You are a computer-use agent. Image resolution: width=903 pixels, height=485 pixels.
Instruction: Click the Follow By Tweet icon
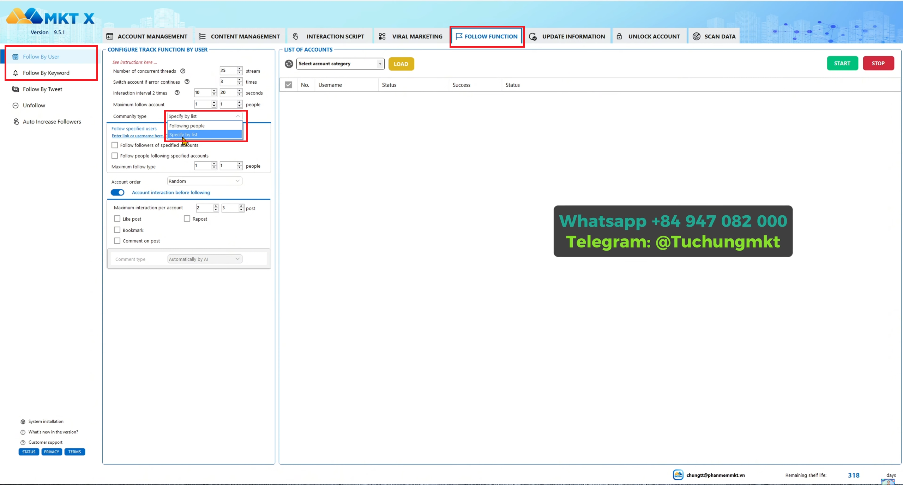(x=16, y=89)
